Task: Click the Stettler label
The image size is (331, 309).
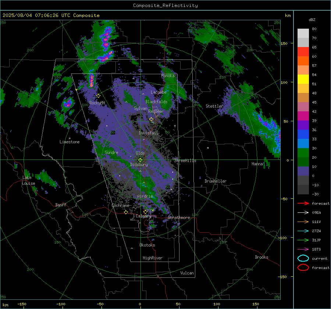Action: click(214, 106)
